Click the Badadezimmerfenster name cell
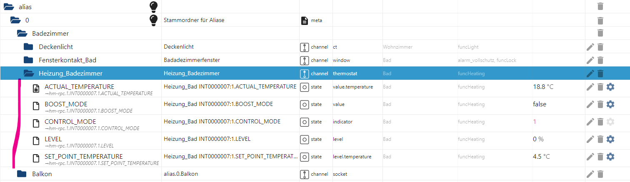The height and width of the screenshot is (182, 630). click(192, 60)
